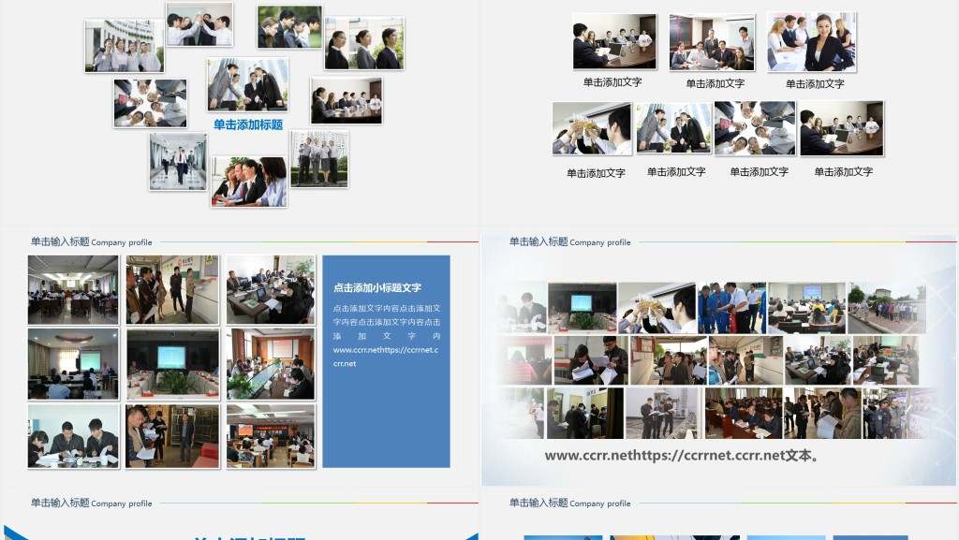
Task: Select 'www.ccrr.net' large URL text under photo wall
Action: click(682, 455)
